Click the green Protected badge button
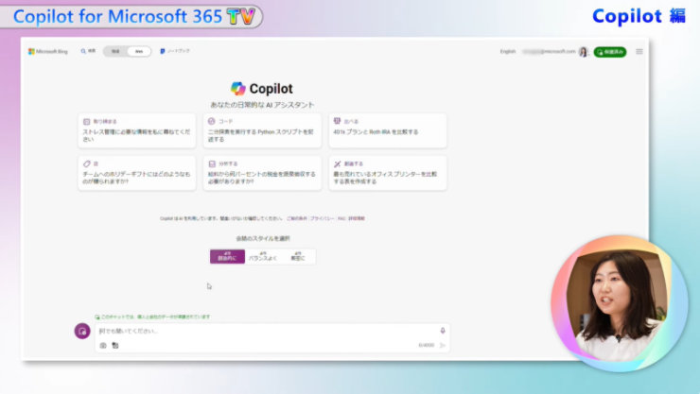700x394 pixels. pos(610,52)
